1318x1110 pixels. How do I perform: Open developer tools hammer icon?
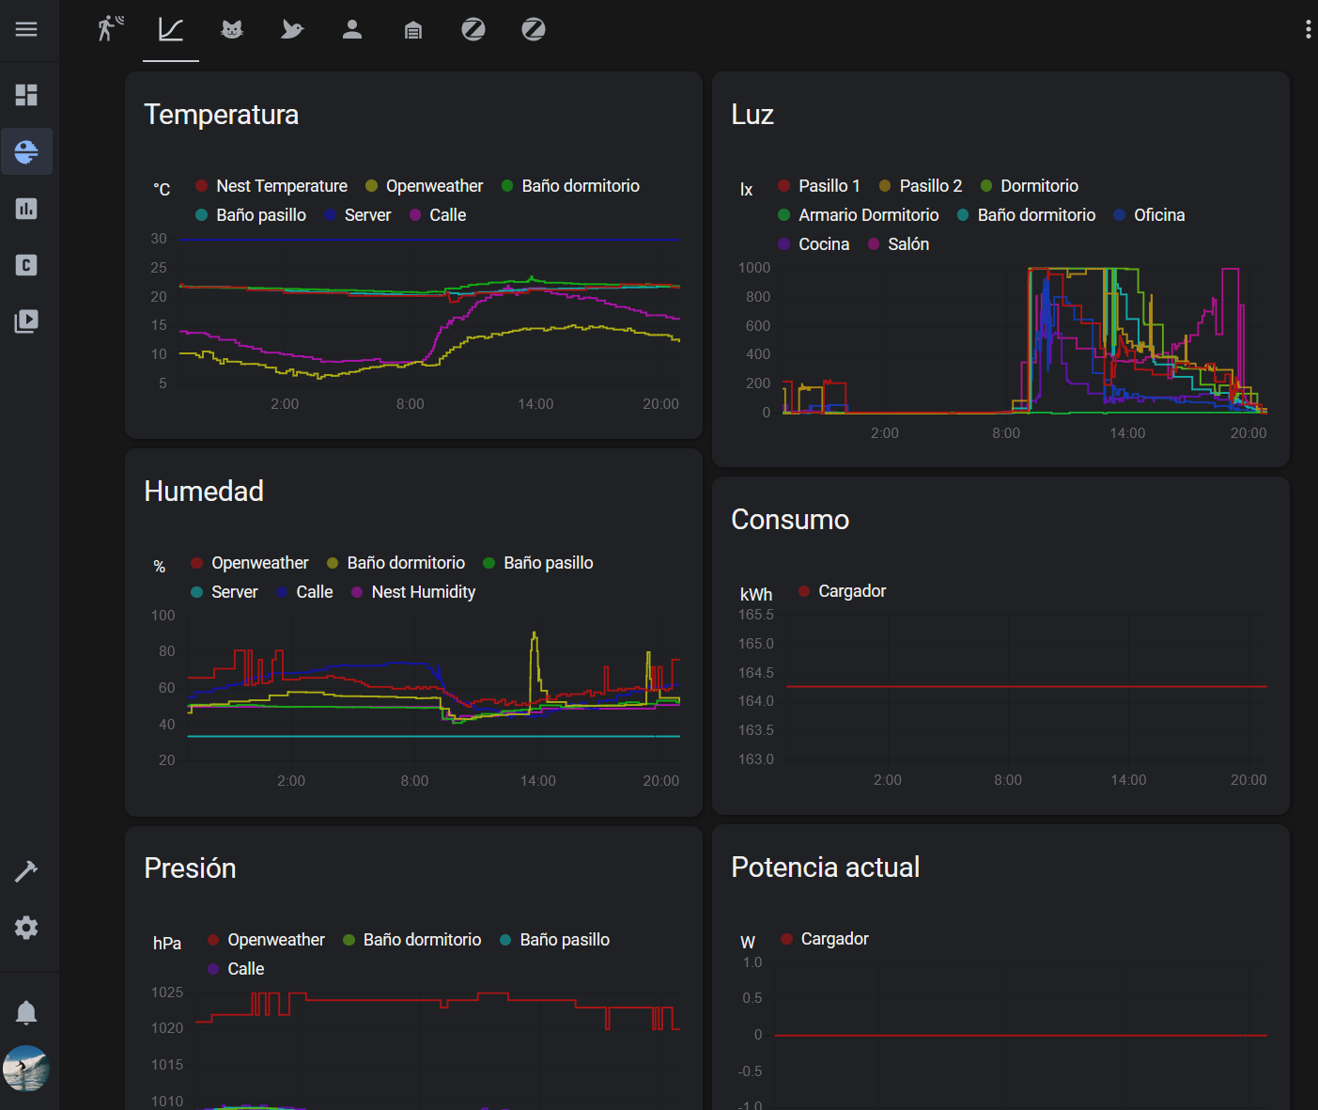[x=26, y=871]
